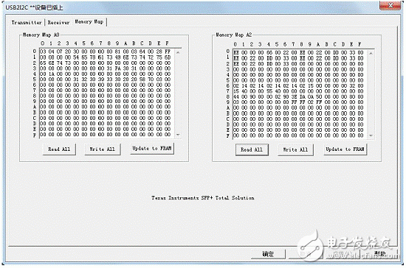406x268 pixels.
Task: Click scroll-up arrow in Memory Map A0
Action: pyautogui.click(x=178, y=53)
